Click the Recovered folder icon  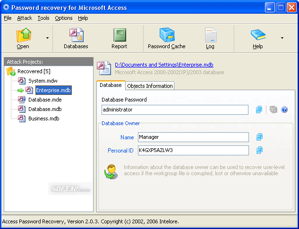(x=11, y=71)
